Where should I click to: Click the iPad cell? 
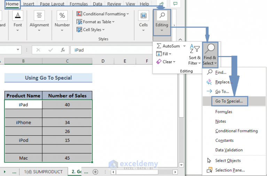(24, 104)
